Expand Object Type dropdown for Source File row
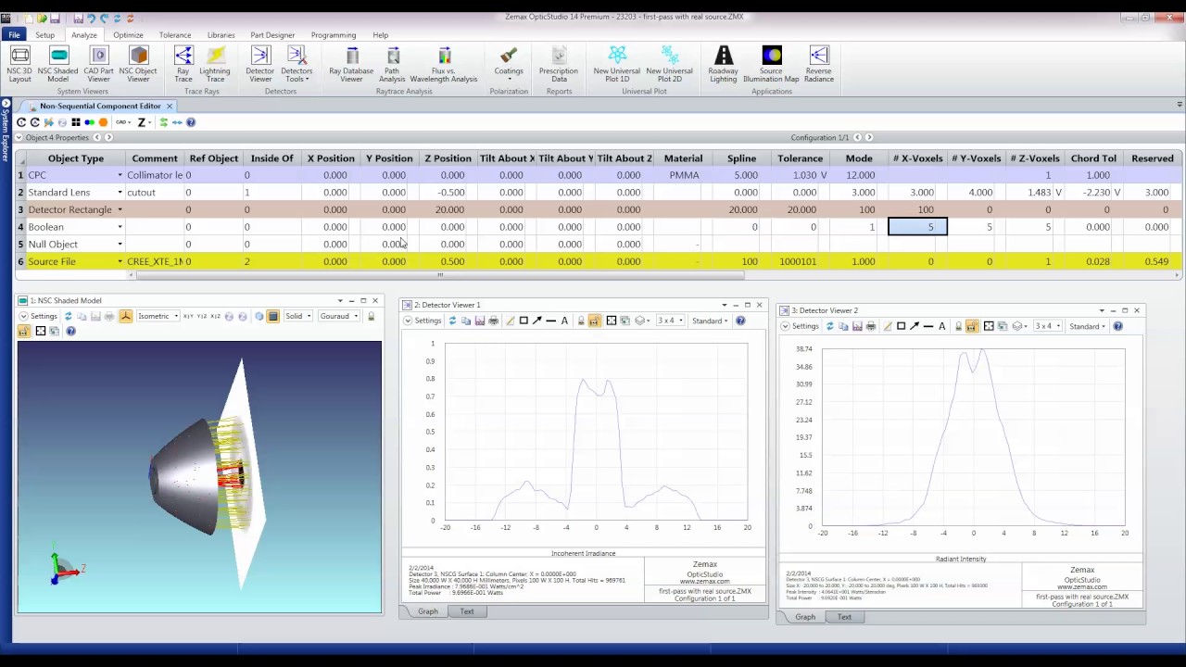The width and height of the screenshot is (1186, 667). click(120, 261)
